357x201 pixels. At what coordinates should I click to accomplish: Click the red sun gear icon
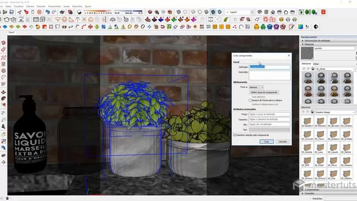(x=266, y=20)
